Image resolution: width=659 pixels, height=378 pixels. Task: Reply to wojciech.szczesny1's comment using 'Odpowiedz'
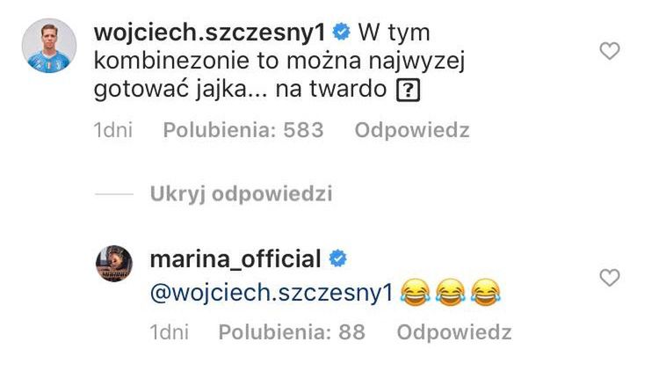(411, 131)
